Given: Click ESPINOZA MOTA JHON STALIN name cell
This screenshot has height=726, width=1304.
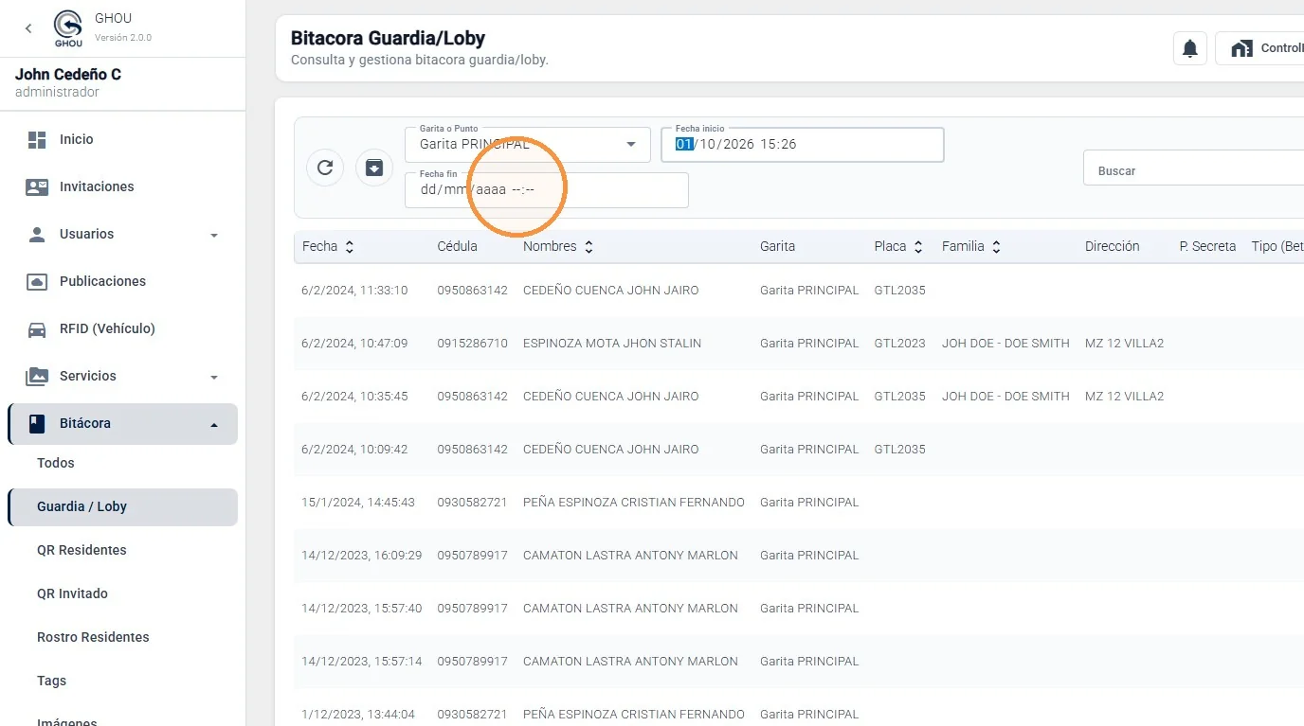Looking at the screenshot, I should coord(612,344).
